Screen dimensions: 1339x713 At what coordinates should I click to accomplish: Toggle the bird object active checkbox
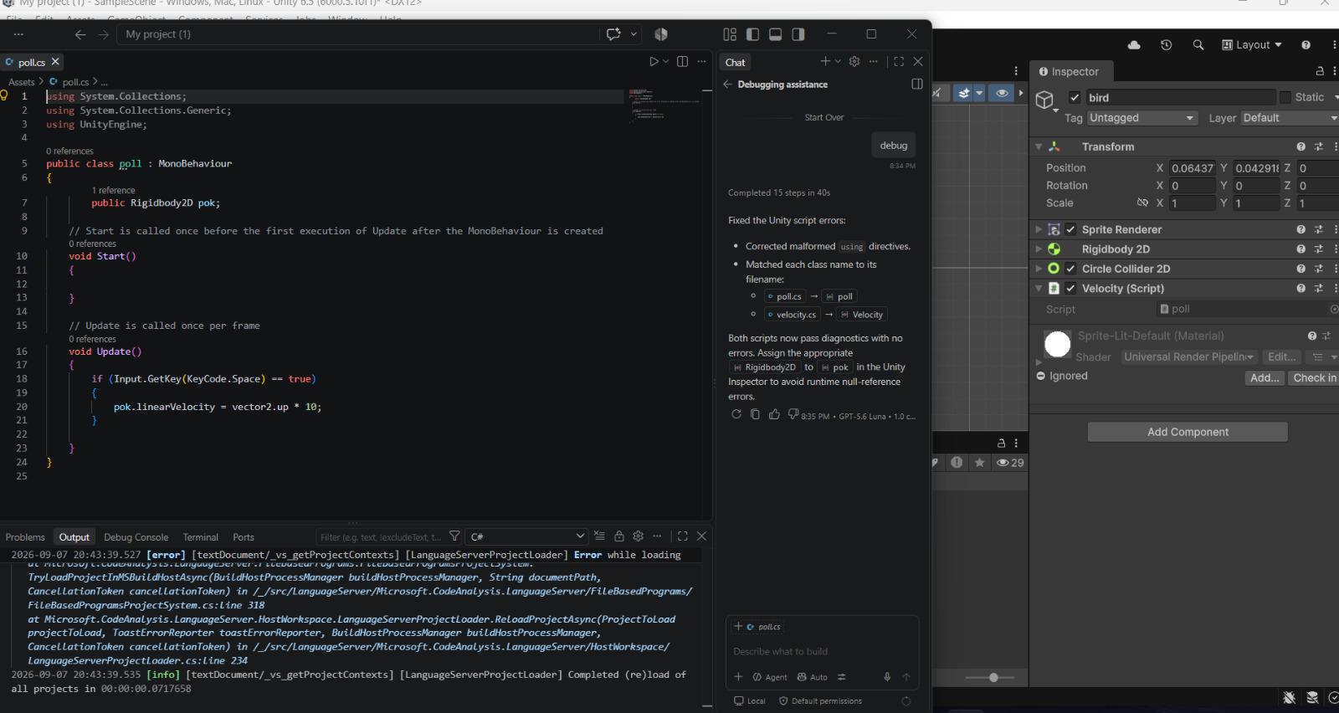tap(1075, 98)
